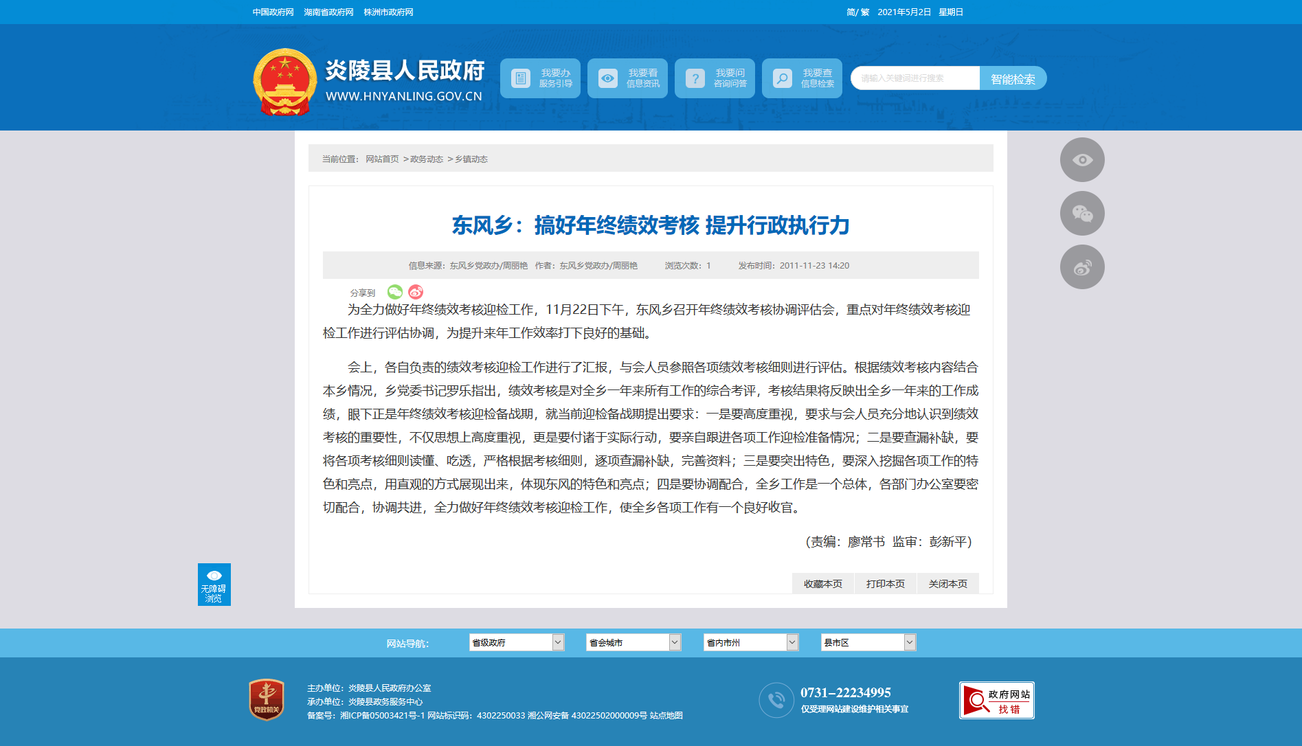Screen dimensions: 1302x746
Task: Open the 我要问 咨询问答 menu item
Action: tap(715, 78)
